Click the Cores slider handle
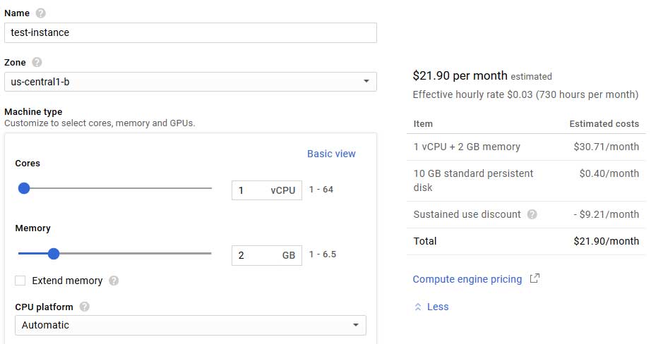Viewport: 651px width, 344px height. click(24, 188)
